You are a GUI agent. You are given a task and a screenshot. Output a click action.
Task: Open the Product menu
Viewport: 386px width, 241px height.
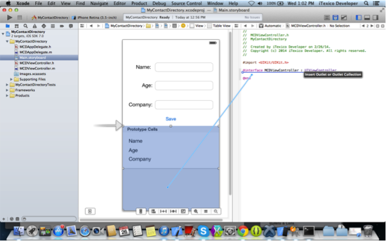[x=139, y=3]
